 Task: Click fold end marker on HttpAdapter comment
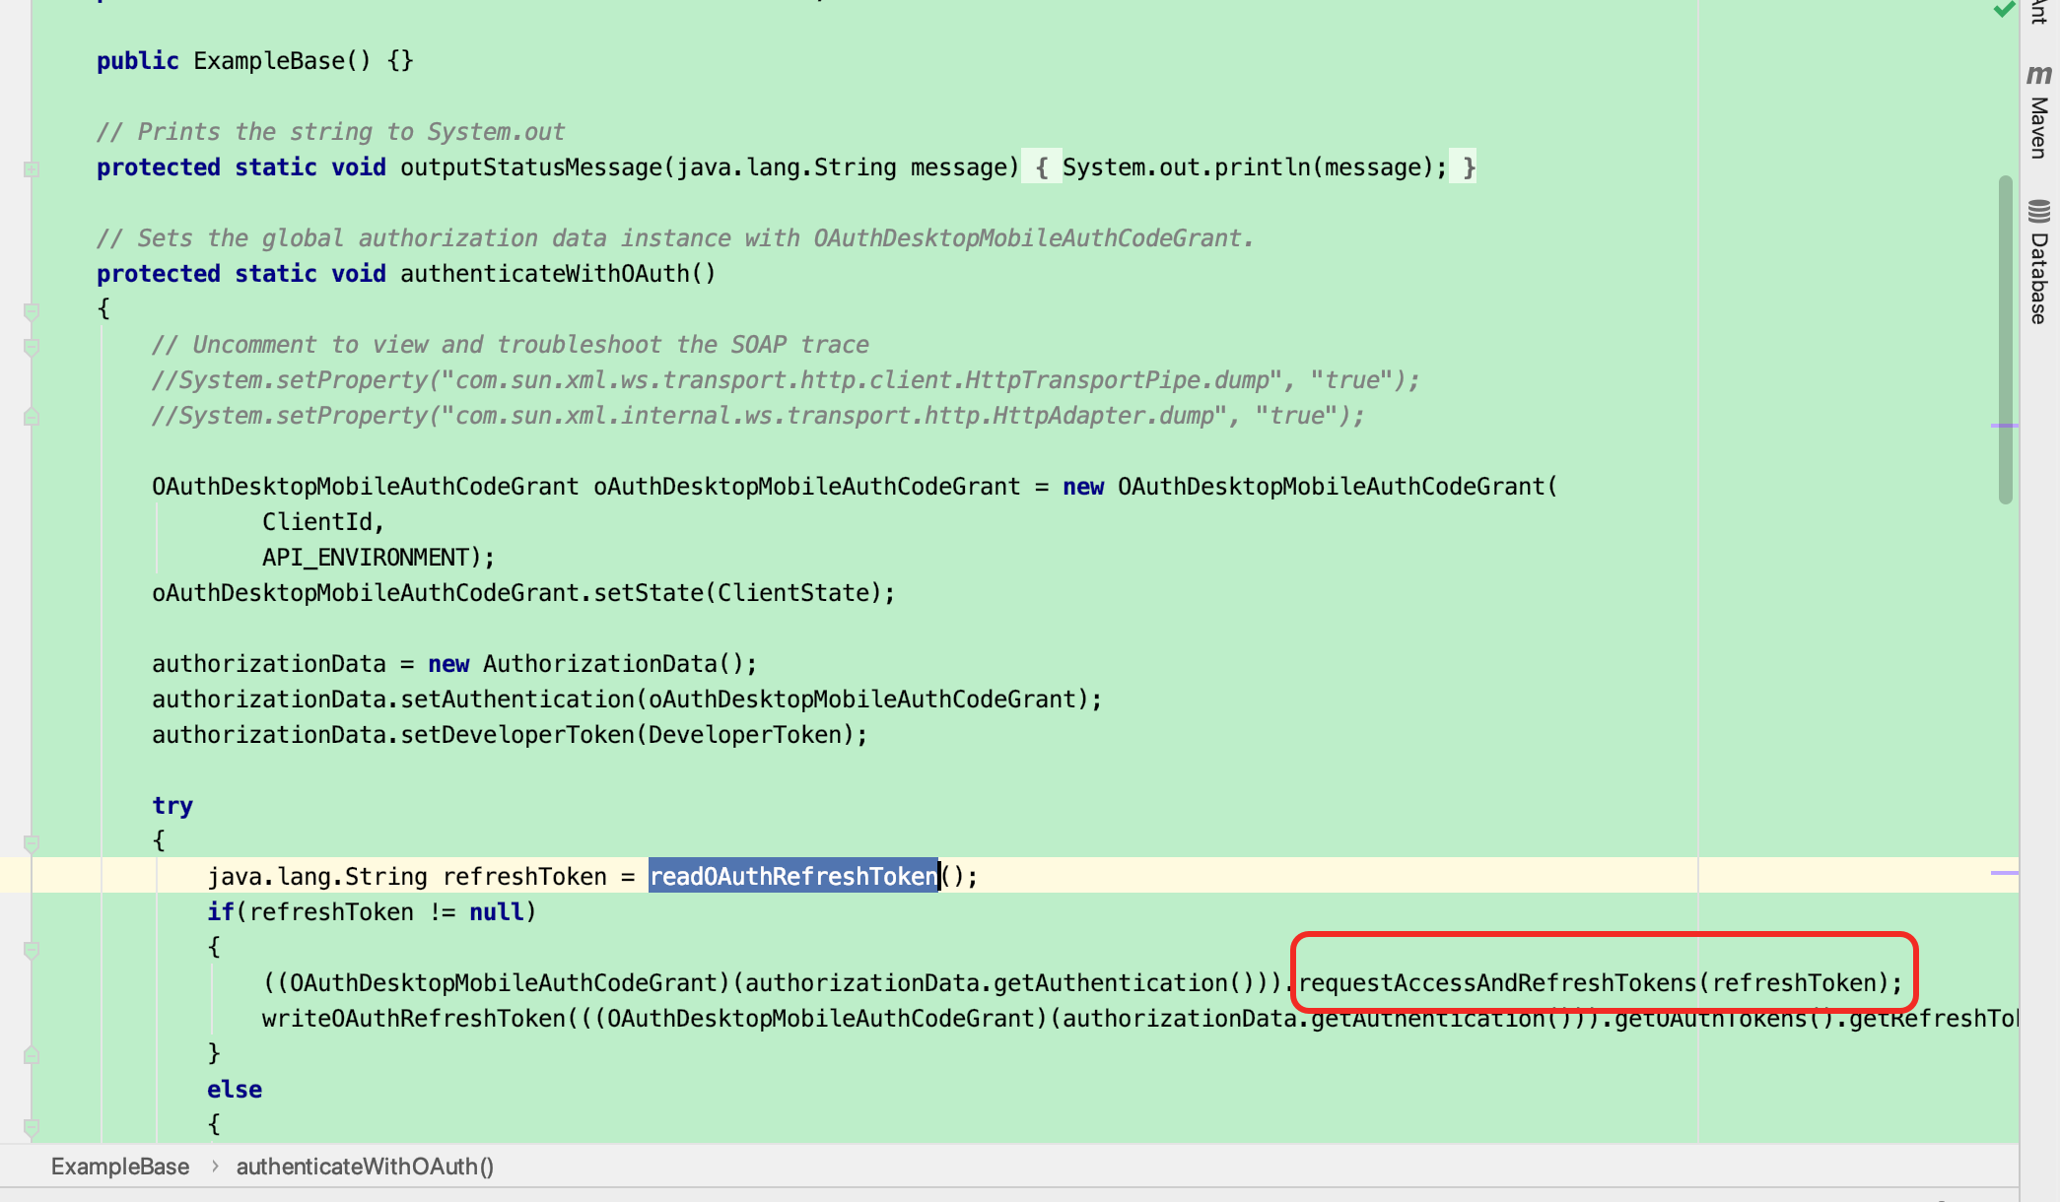(x=32, y=417)
